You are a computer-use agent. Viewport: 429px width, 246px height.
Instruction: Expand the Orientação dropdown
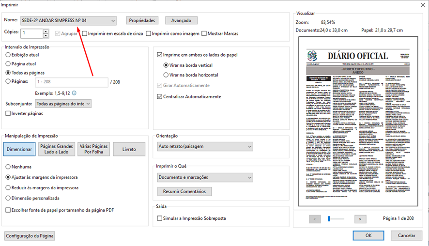pos(205,146)
